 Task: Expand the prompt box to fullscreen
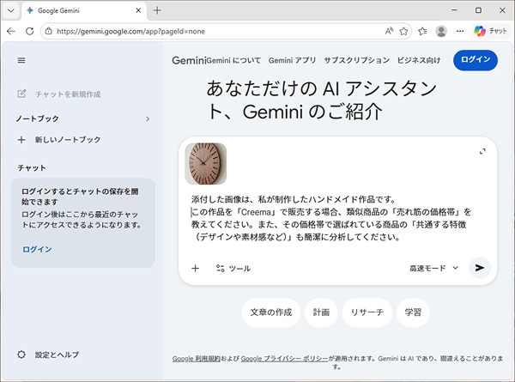click(x=482, y=151)
